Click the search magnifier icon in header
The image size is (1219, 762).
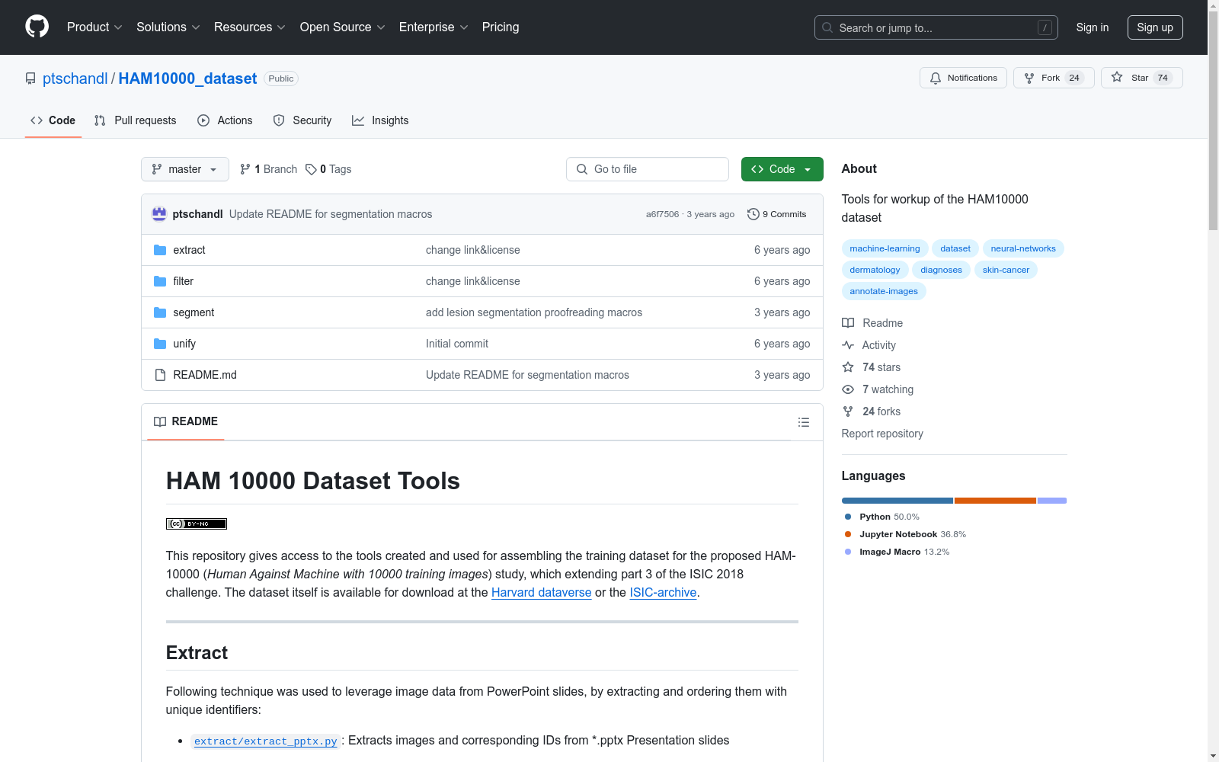pyautogui.click(x=827, y=27)
